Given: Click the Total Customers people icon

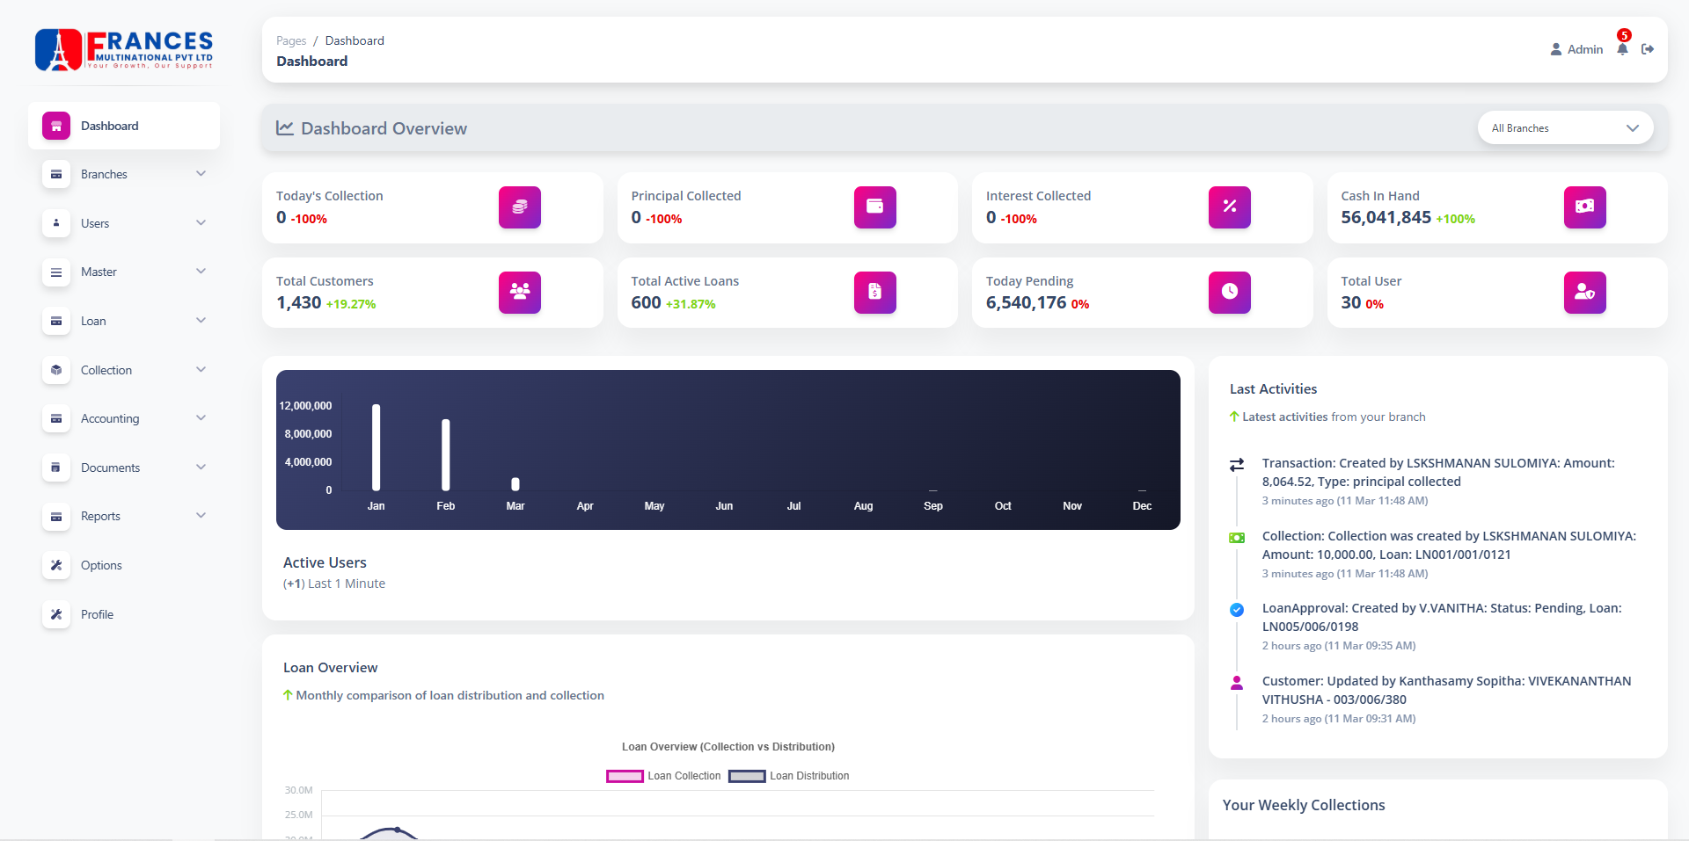Looking at the screenshot, I should pyautogui.click(x=519, y=293).
